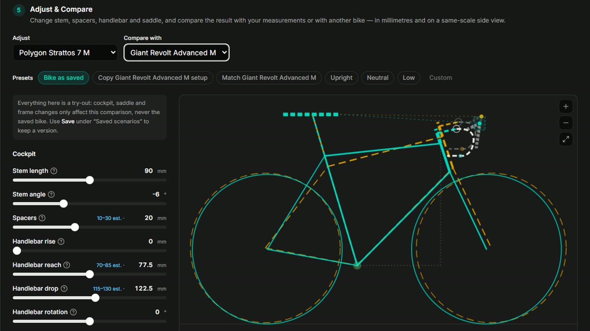This screenshot has width=590, height=331.
Task: Click the Stem angle slider handle
Action: (64, 204)
